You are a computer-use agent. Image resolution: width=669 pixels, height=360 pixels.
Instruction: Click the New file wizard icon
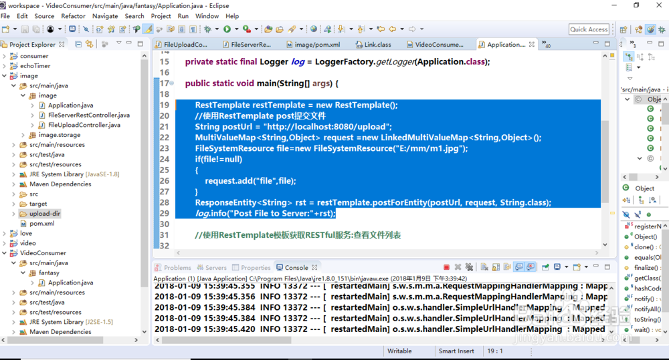(x=6, y=29)
